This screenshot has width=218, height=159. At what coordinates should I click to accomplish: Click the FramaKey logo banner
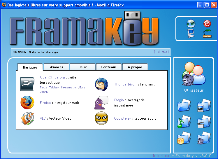[x=84, y=29]
